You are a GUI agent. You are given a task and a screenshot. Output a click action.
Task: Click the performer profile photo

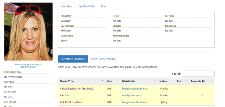click(28, 31)
